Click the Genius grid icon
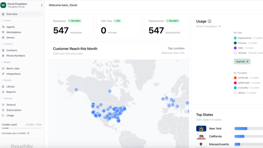The height and width of the screenshot is (148, 263). [x=3, y=37]
